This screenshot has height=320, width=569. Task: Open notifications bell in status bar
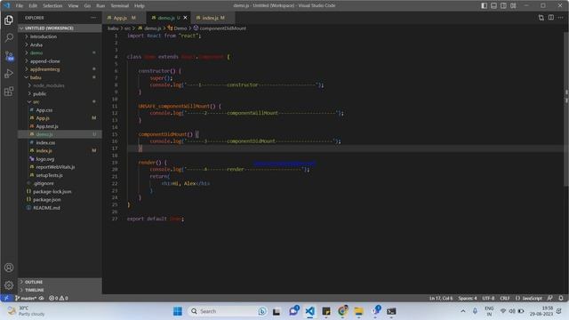point(561,299)
